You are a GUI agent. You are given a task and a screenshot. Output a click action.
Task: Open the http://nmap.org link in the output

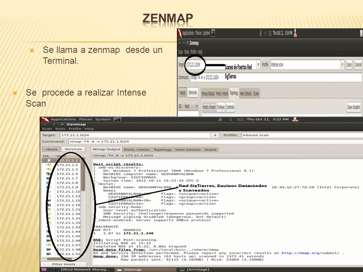click(x=301, y=253)
